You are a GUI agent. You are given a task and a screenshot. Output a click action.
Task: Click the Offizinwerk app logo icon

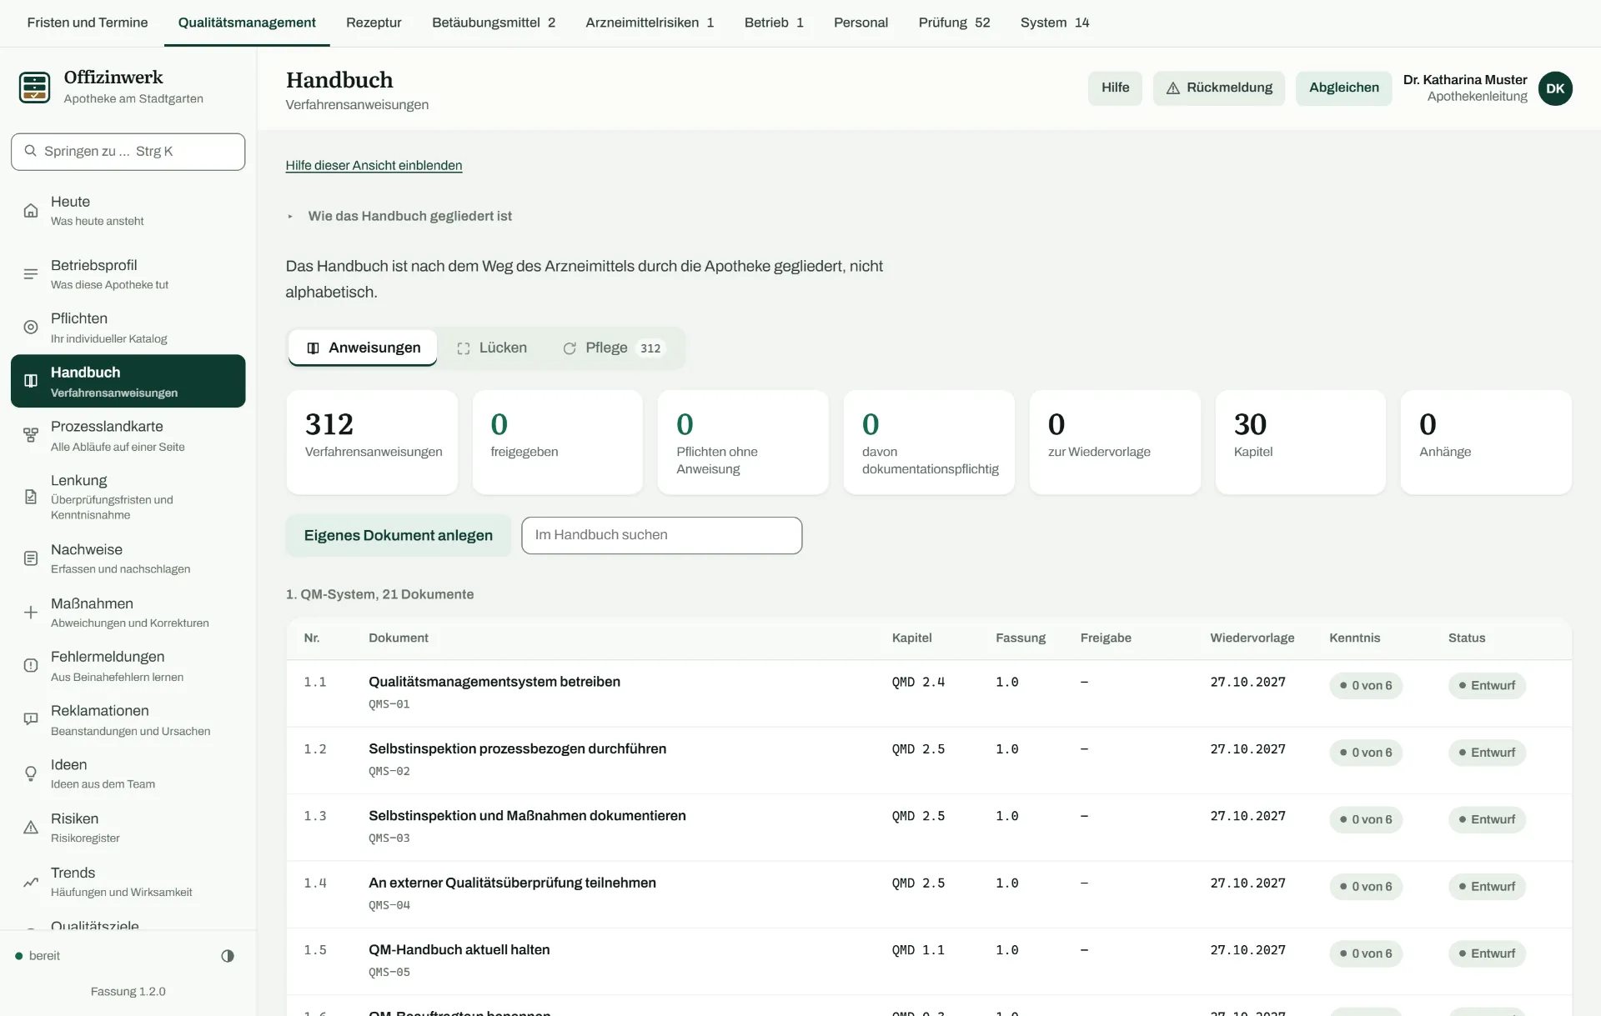(x=34, y=87)
